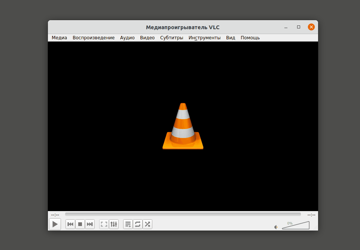Click the playback seek bar

tap(183, 214)
